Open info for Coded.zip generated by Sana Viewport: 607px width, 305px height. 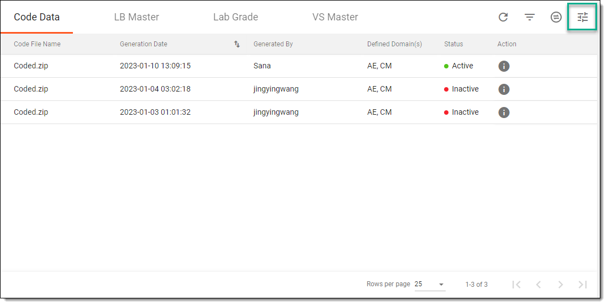point(504,66)
